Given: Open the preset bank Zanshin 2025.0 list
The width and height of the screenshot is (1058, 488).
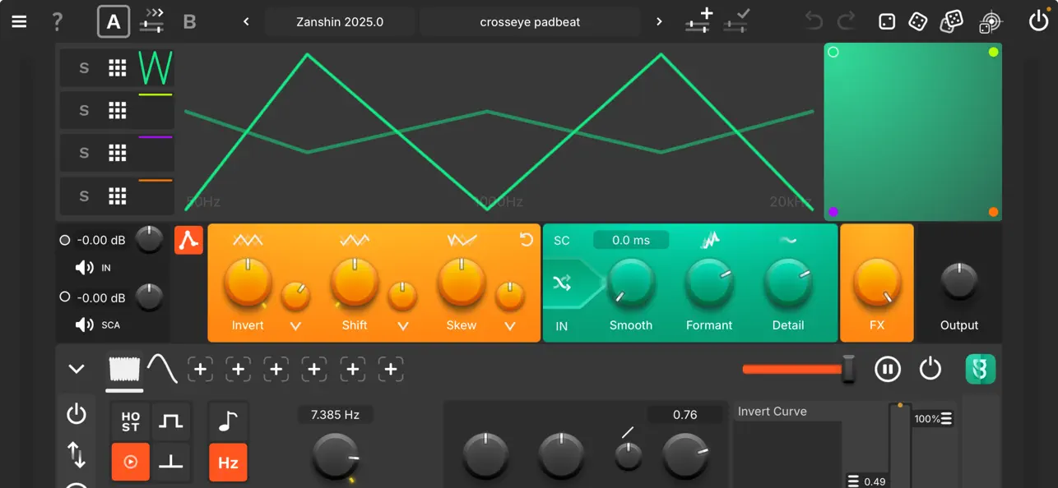Looking at the screenshot, I should point(340,22).
